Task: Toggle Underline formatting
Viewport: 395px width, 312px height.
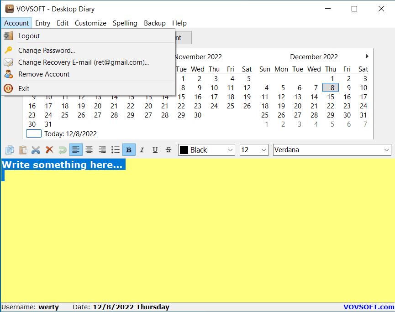Action: click(x=155, y=150)
